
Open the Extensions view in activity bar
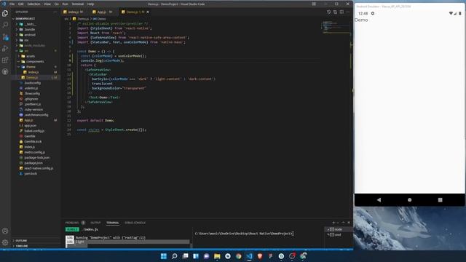pos(5,60)
